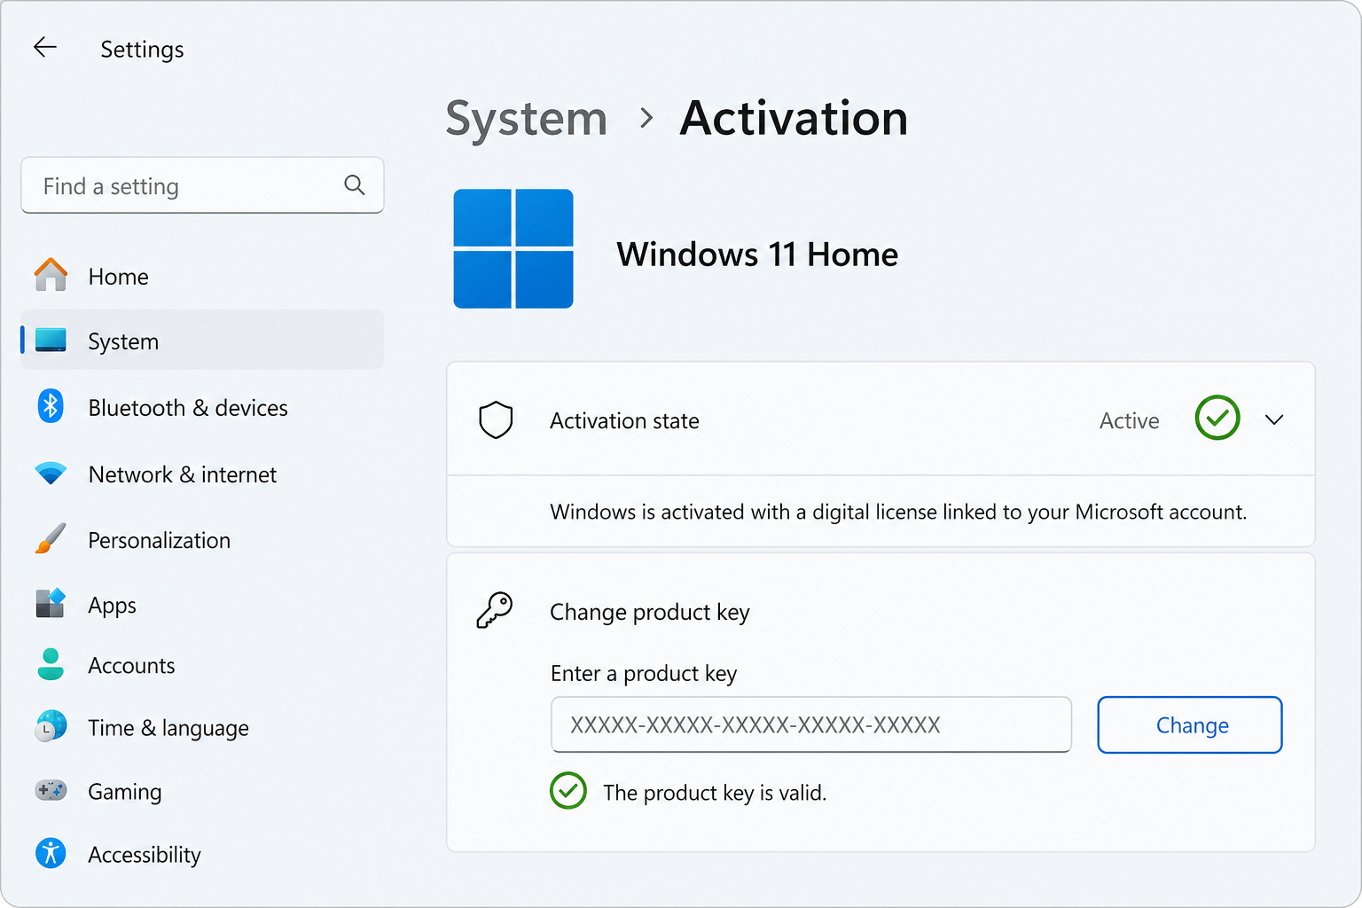
Task: Open Gaming settings
Action: [x=202, y=791]
